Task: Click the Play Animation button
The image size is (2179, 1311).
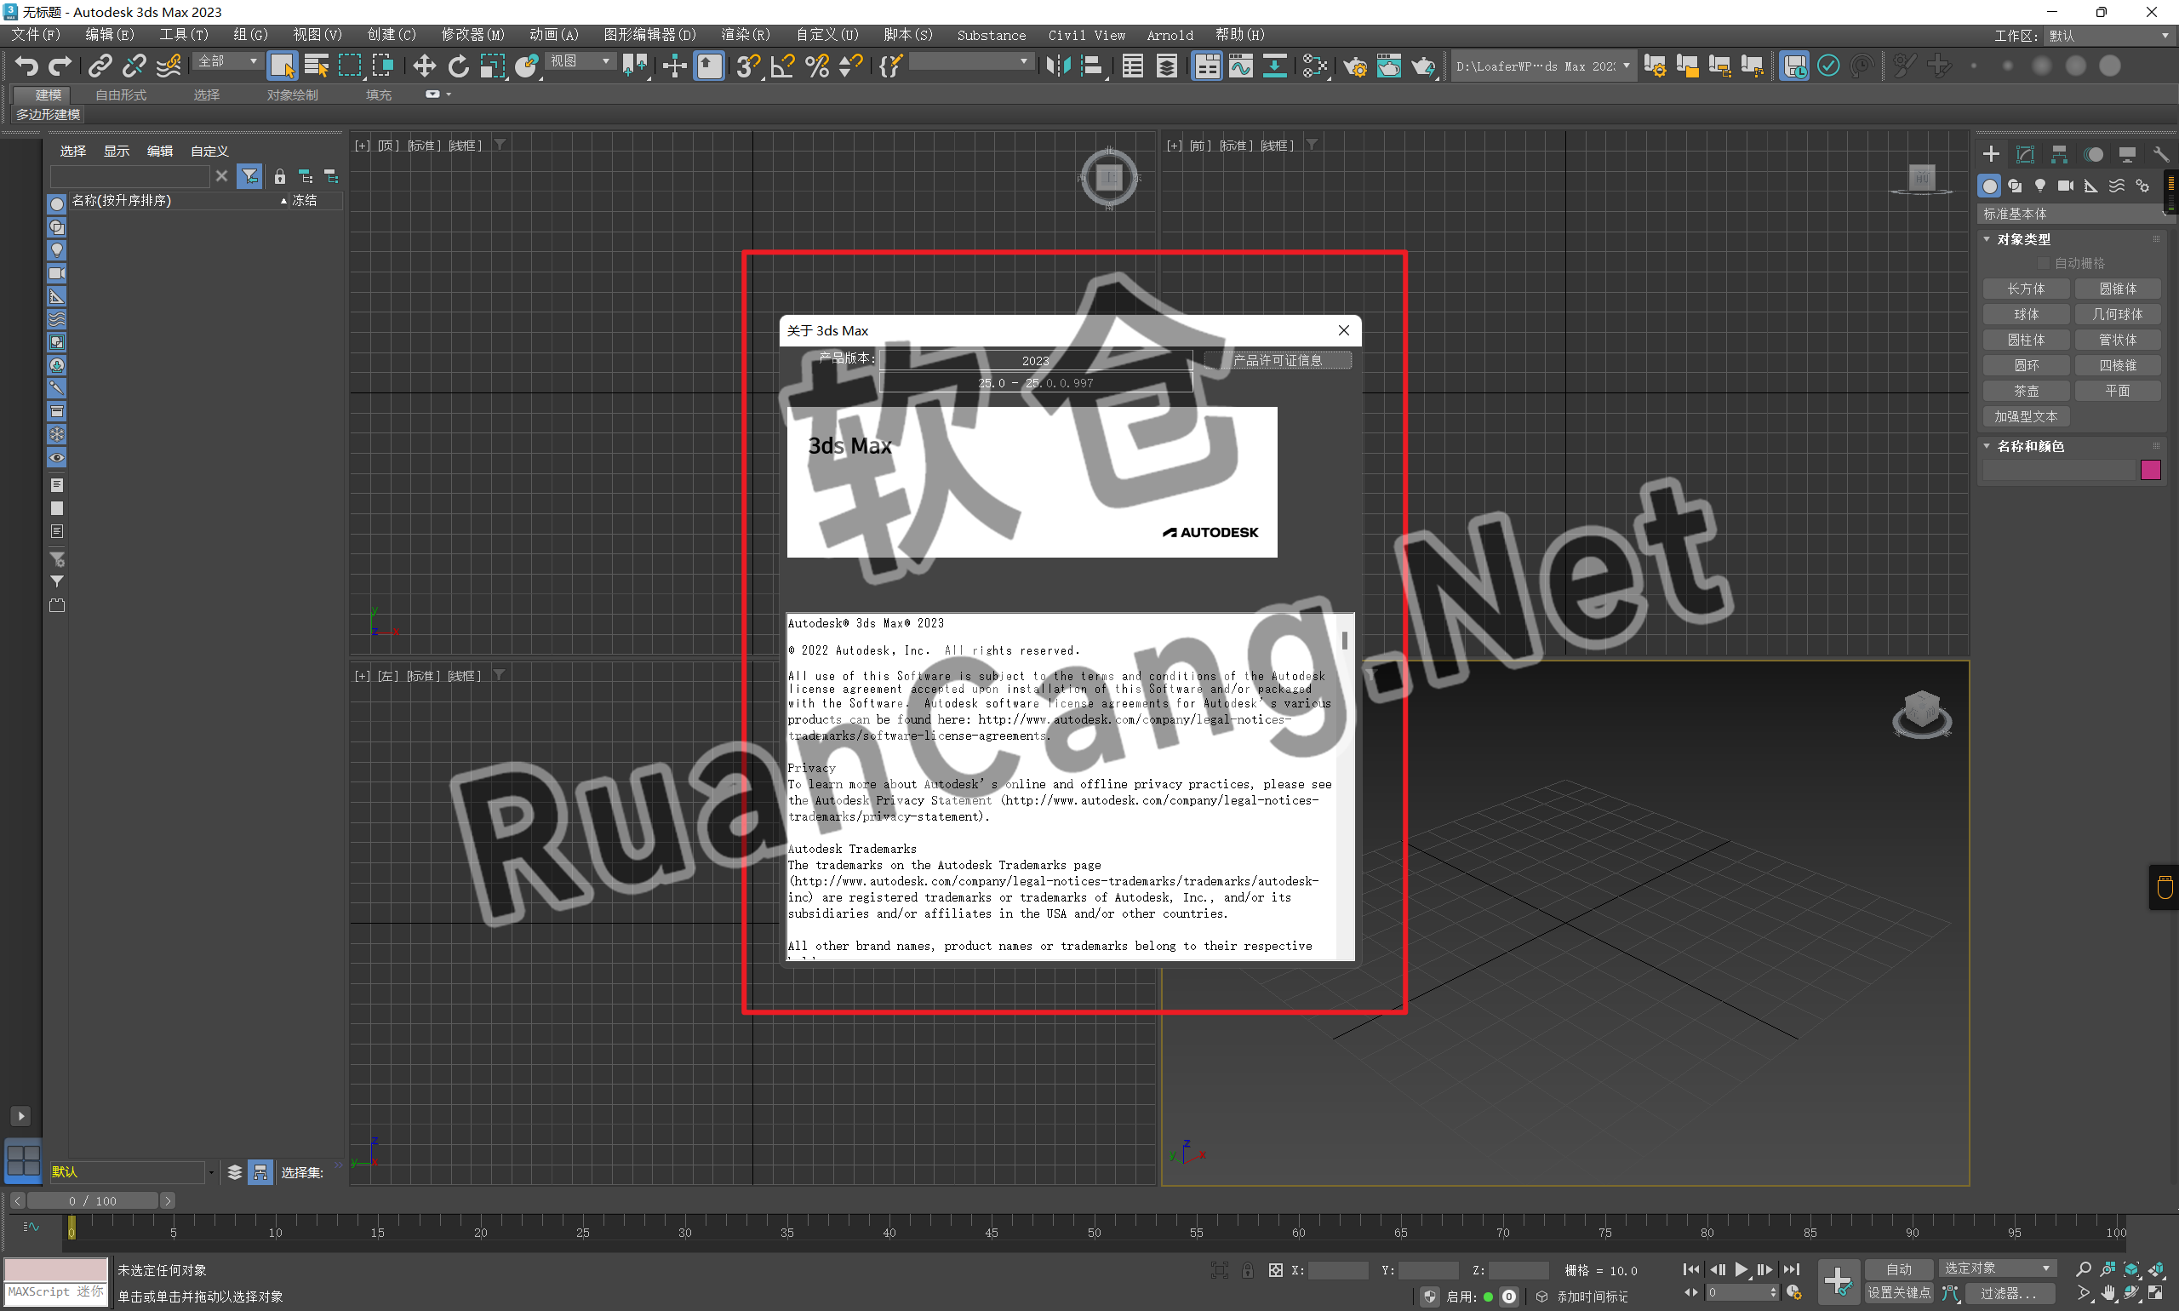Action: [x=1741, y=1269]
